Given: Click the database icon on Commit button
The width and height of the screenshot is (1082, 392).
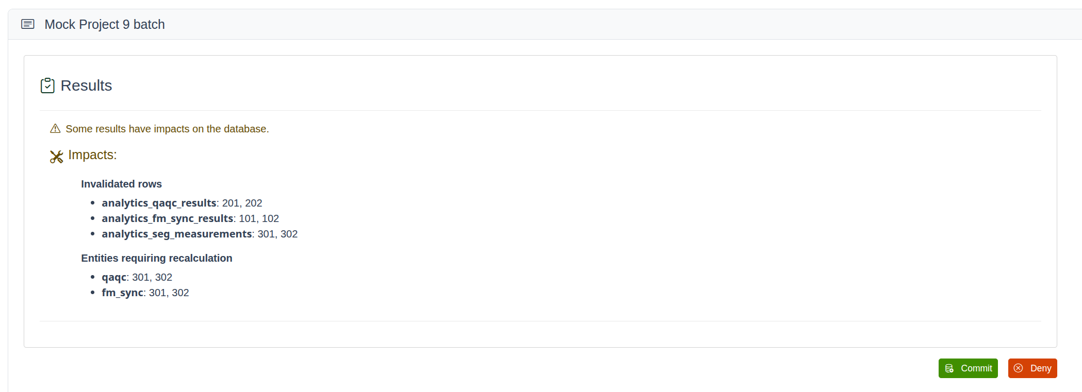Looking at the screenshot, I should click(x=949, y=368).
